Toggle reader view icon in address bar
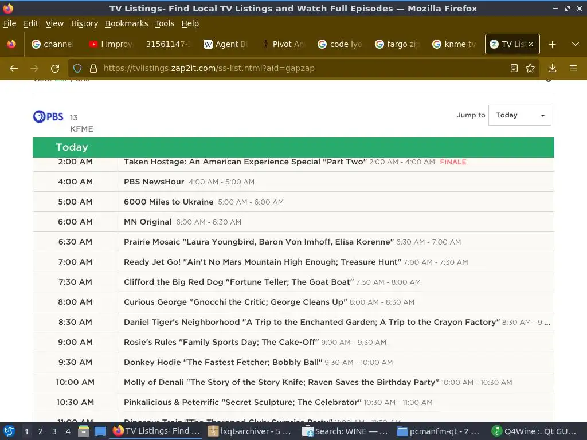 pos(514,68)
